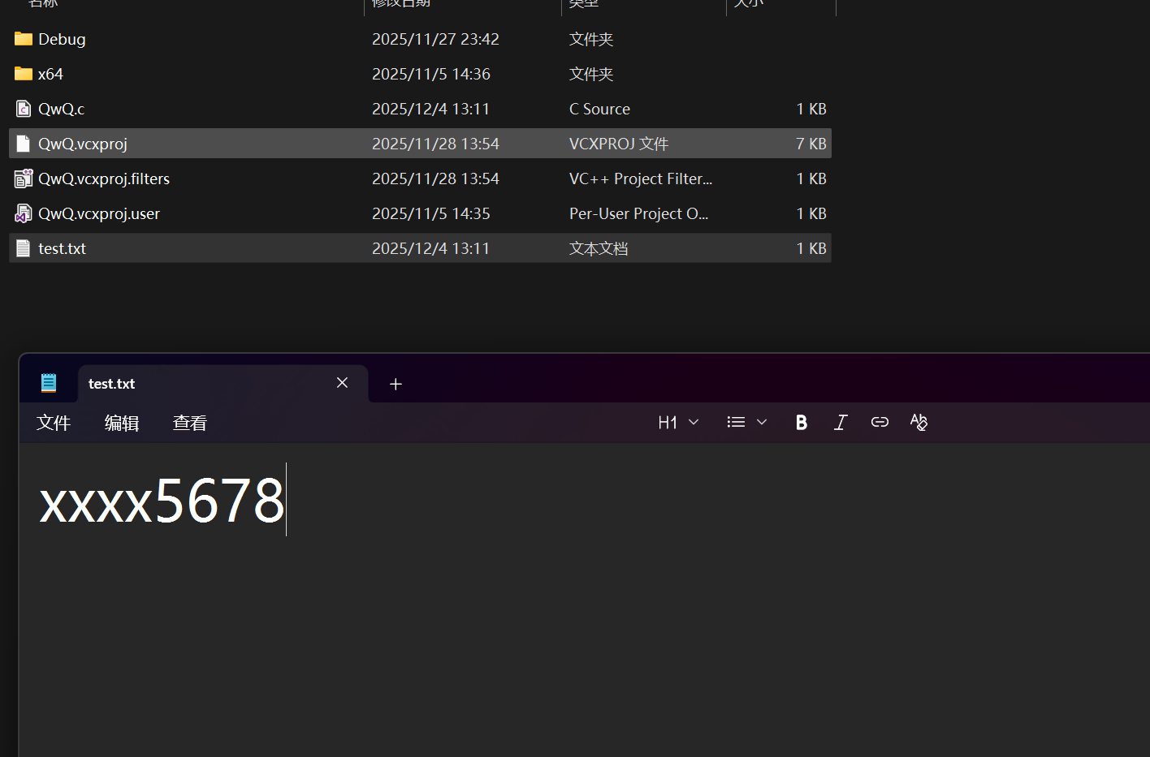This screenshot has height=757, width=1150.
Task: Open the list style bullet icon
Action: pyautogui.click(x=736, y=422)
